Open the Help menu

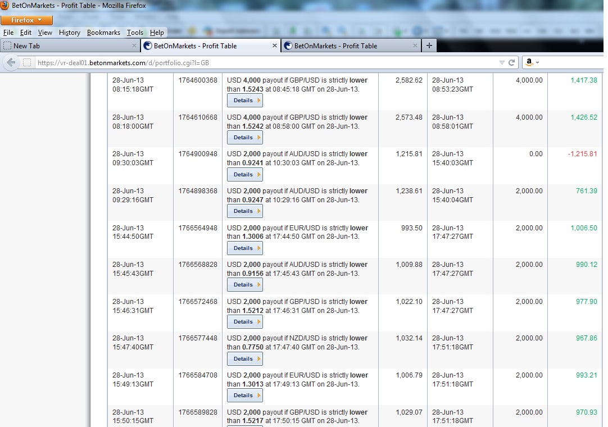(157, 33)
